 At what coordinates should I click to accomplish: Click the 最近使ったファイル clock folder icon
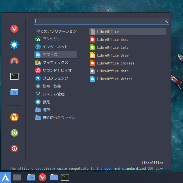pyautogui.click(x=38, y=118)
